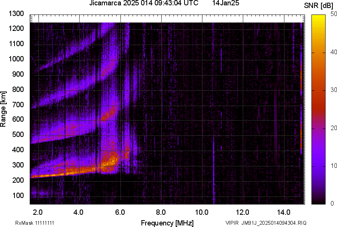Image resolution: width=337 pixels, height=227 pixels.
Task: Click the colorbar tick label '0'
Action: (x=332, y=203)
